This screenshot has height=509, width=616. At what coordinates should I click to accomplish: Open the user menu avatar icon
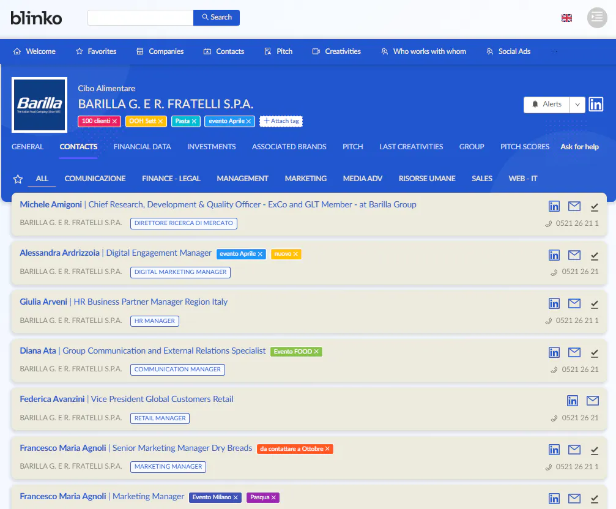click(597, 18)
